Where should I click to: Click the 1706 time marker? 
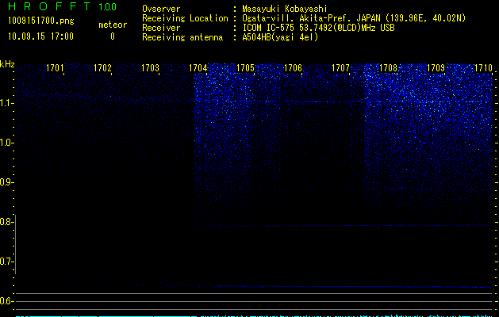coord(293,68)
